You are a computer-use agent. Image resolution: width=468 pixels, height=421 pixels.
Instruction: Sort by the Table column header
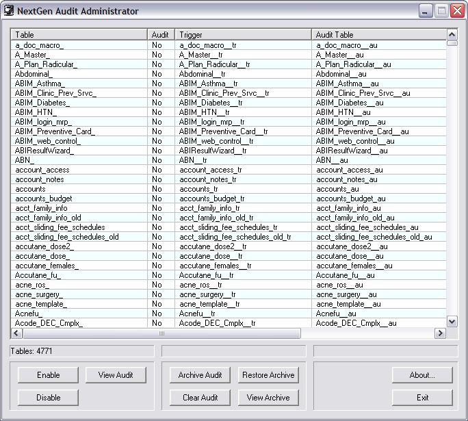click(x=79, y=35)
